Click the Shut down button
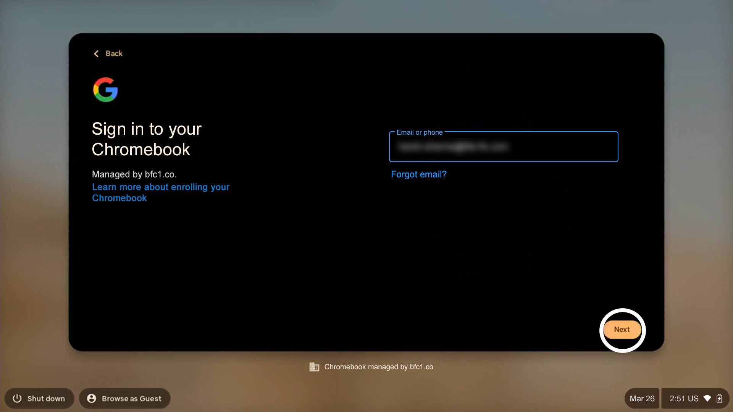The image size is (733, 412). [x=39, y=399]
